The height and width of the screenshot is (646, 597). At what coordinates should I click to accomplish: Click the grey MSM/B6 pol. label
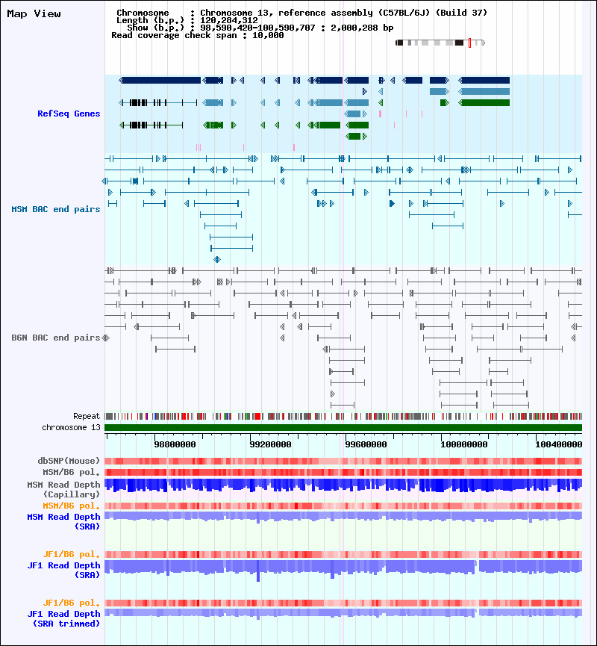point(72,472)
